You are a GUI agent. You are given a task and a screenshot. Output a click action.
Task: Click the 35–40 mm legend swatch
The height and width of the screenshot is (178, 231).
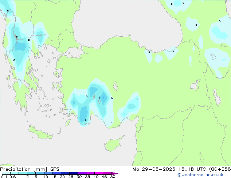tap(90, 173)
